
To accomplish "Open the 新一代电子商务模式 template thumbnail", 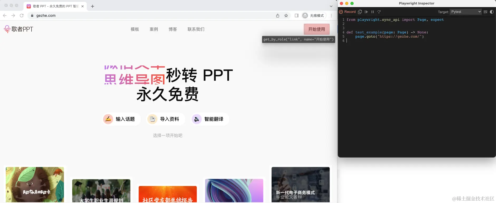I will pyautogui.click(x=301, y=185).
